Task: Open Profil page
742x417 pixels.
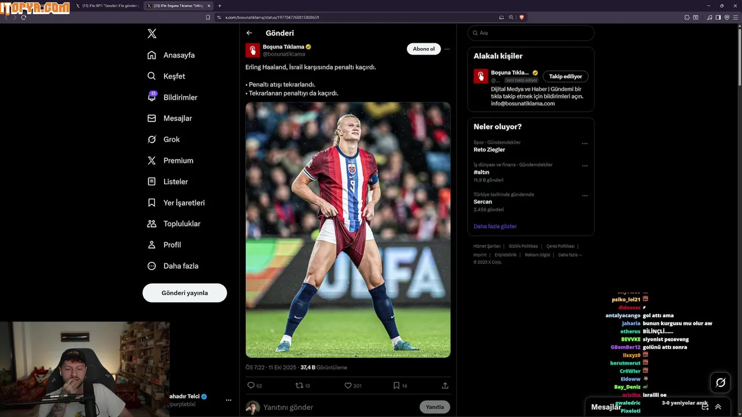Action: point(164,245)
